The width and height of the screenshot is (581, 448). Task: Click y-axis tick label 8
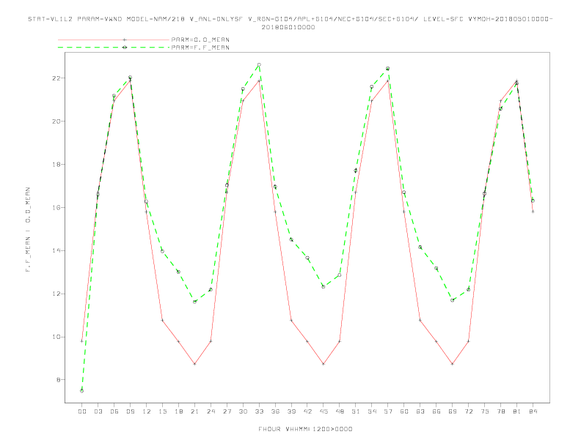59,380
